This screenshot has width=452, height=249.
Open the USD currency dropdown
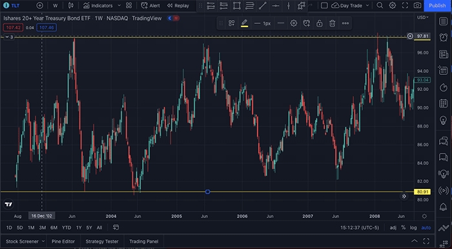(x=422, y=17)
